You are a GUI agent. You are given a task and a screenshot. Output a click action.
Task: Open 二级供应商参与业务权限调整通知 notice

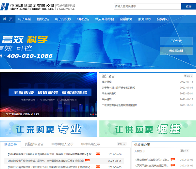coord(120,105)
